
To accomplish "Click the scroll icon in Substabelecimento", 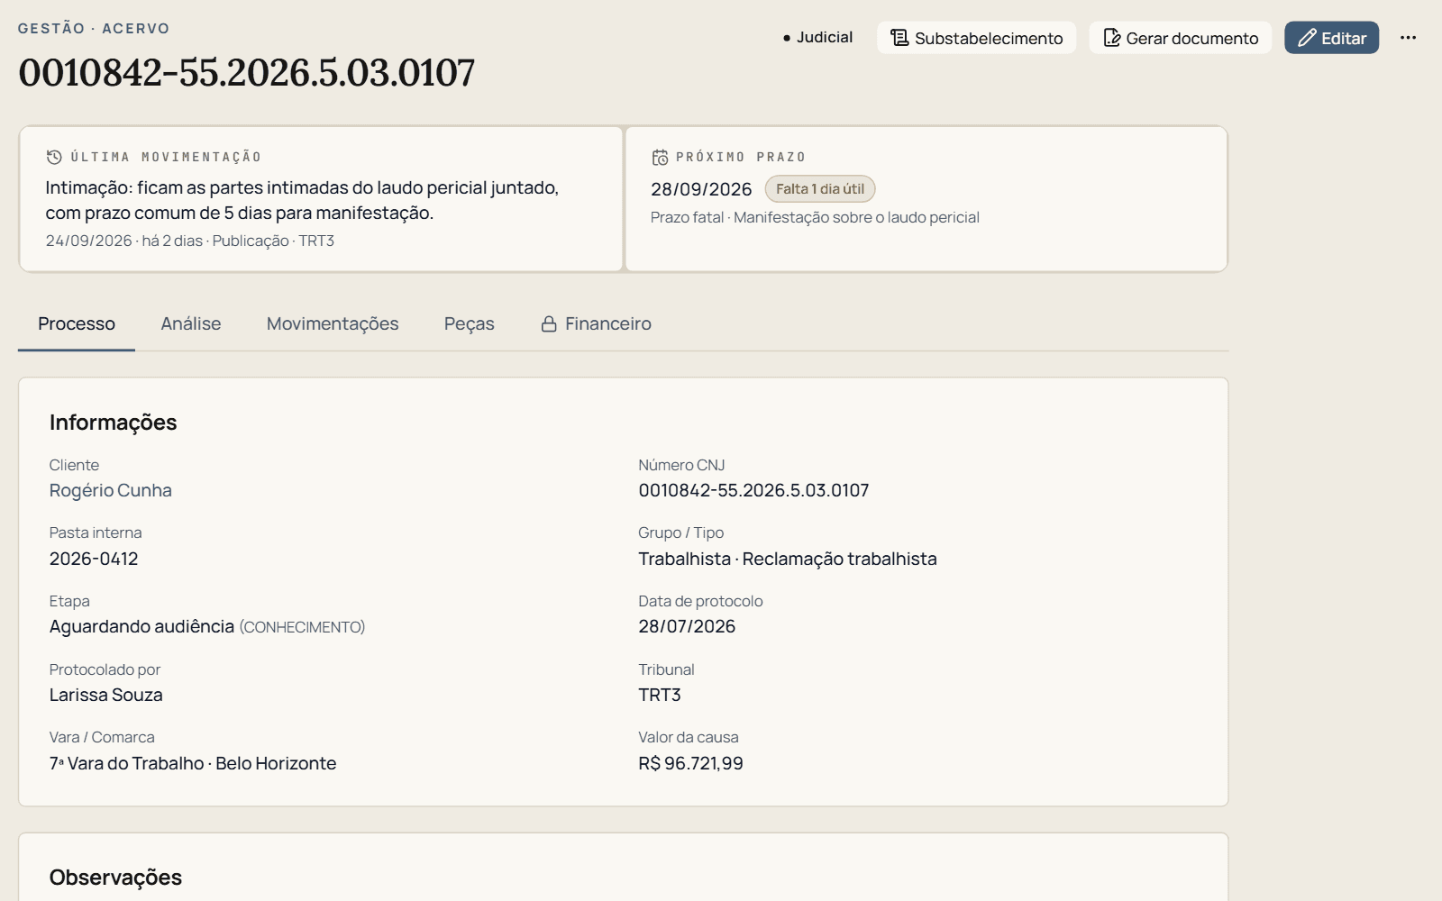I will 899,38.
